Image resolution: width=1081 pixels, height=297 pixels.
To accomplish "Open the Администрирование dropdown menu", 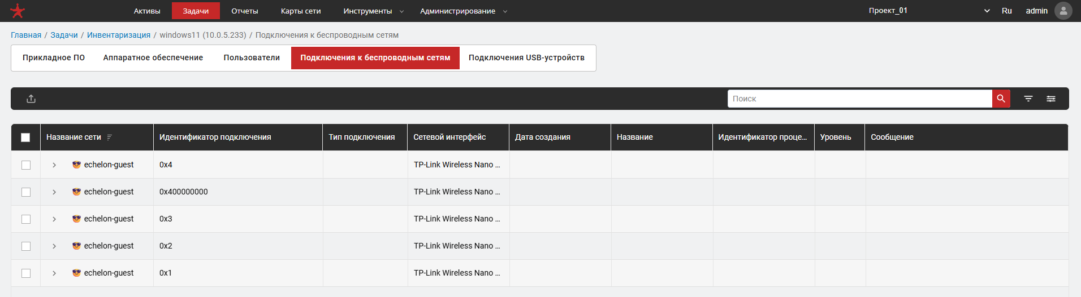I will pos(463,11).
